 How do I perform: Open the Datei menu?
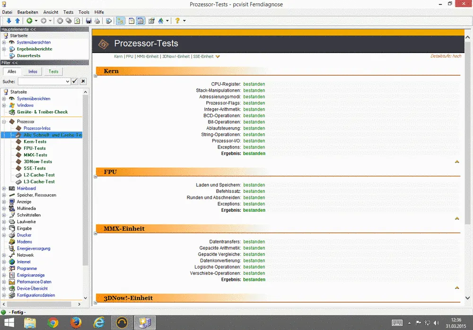(x=7, y=12)
